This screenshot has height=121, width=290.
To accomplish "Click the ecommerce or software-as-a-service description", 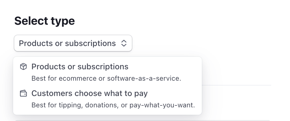I will coord(106,78).
